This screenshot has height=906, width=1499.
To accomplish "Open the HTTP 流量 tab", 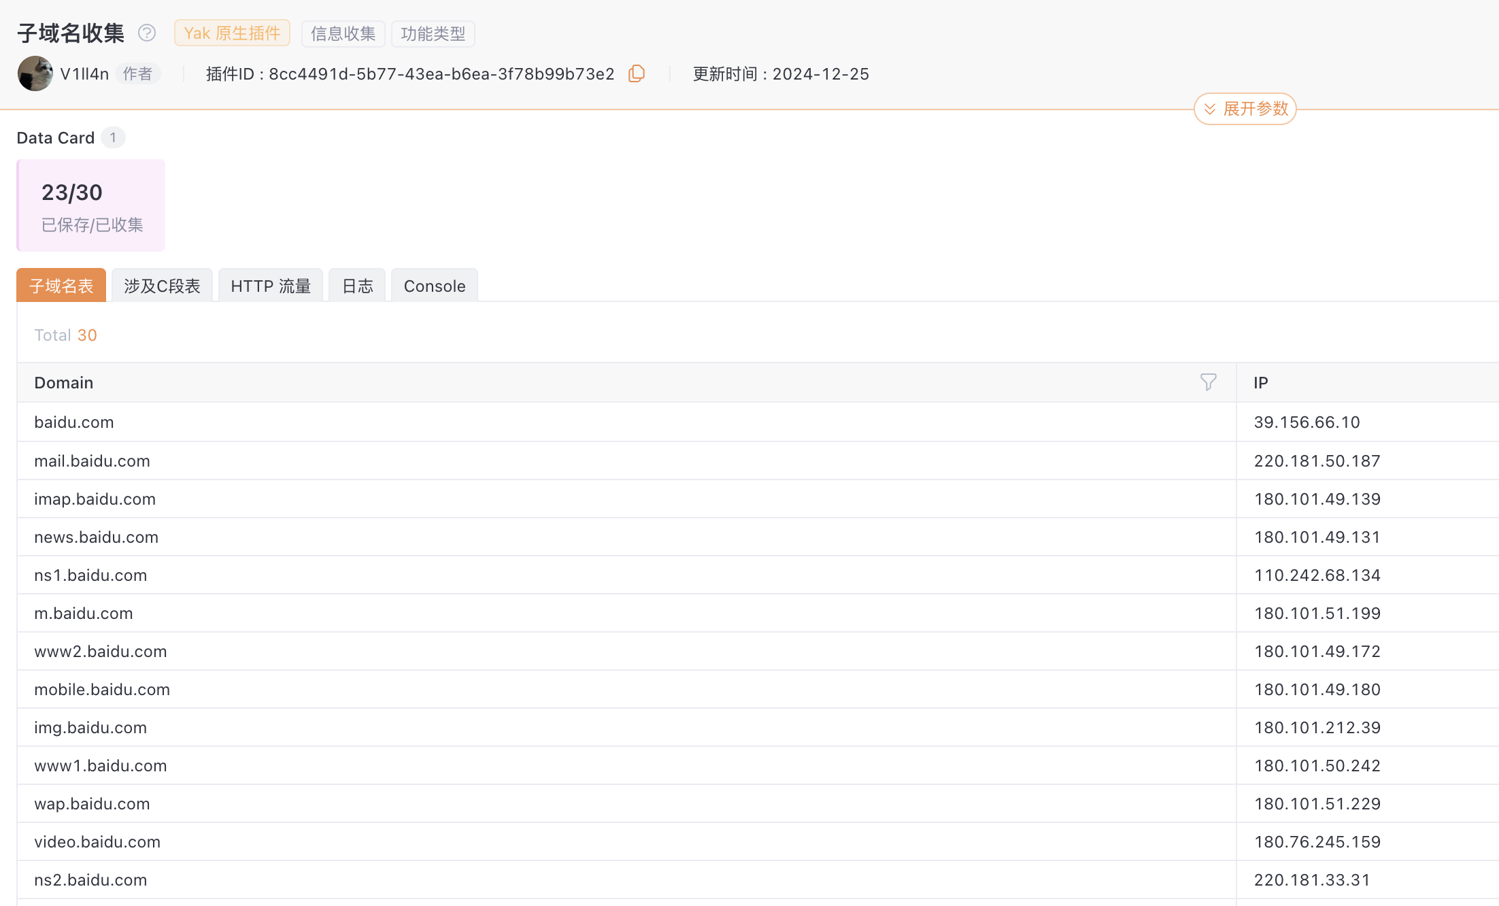I will tap(271, 286).
